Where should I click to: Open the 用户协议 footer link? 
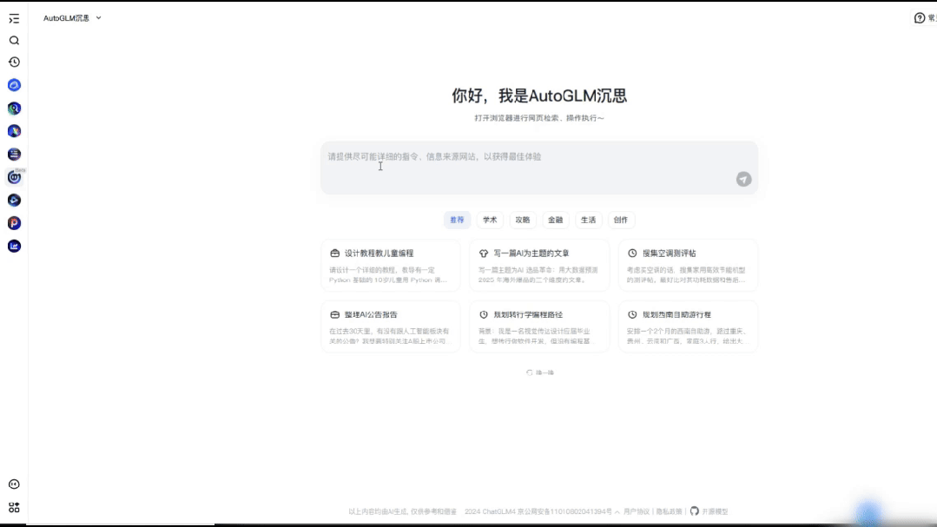tap(637, 512)
